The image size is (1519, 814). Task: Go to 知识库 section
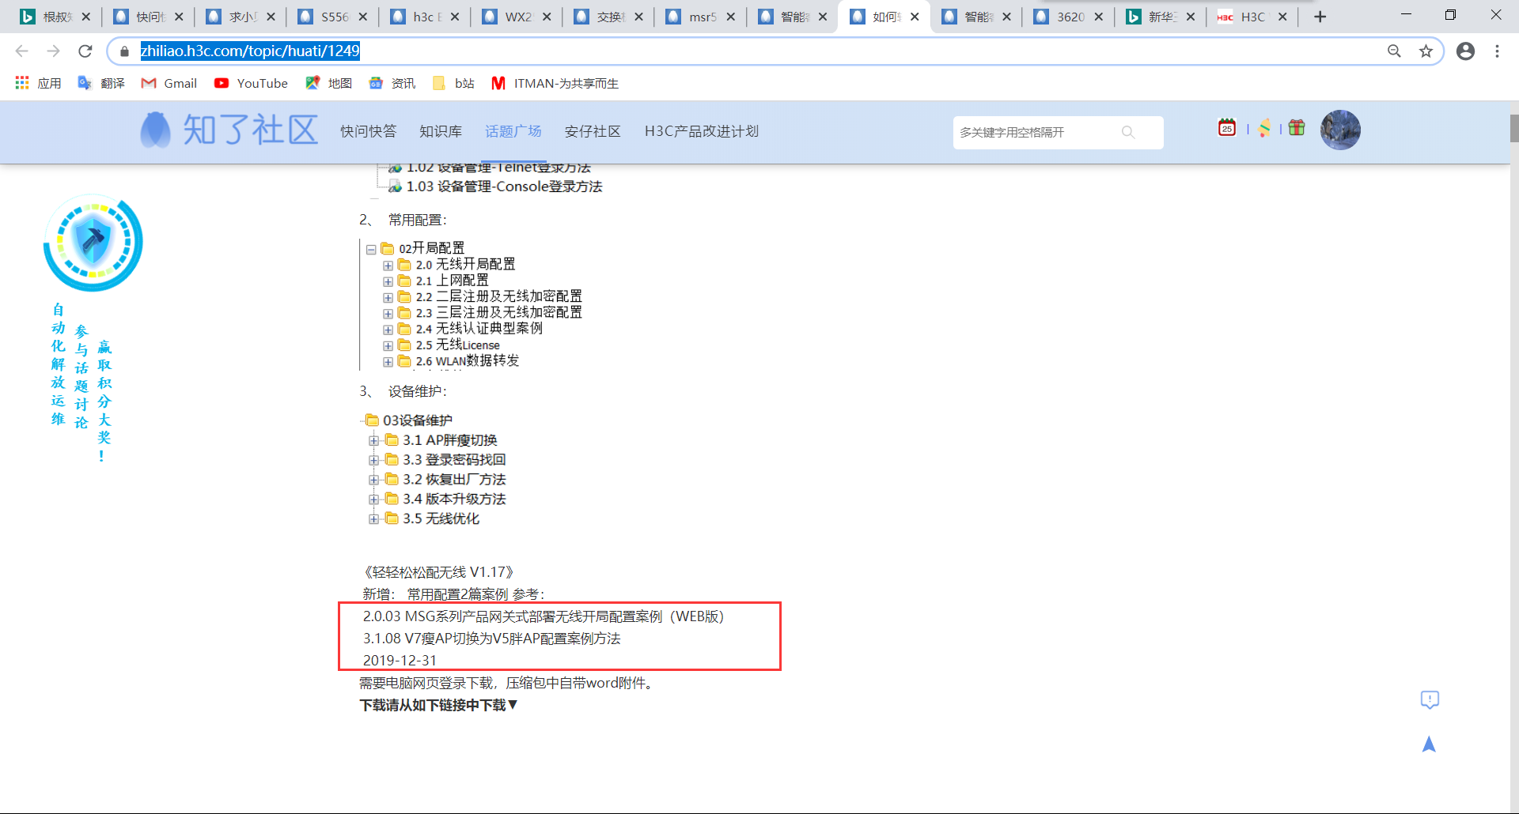(441, 131)
